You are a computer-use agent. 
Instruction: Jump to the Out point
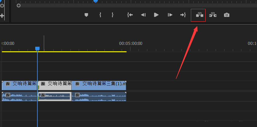coord(183,15)
